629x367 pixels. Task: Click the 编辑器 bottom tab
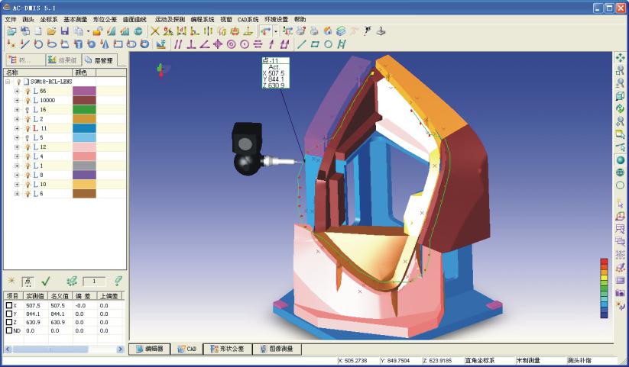pos(150,349)
